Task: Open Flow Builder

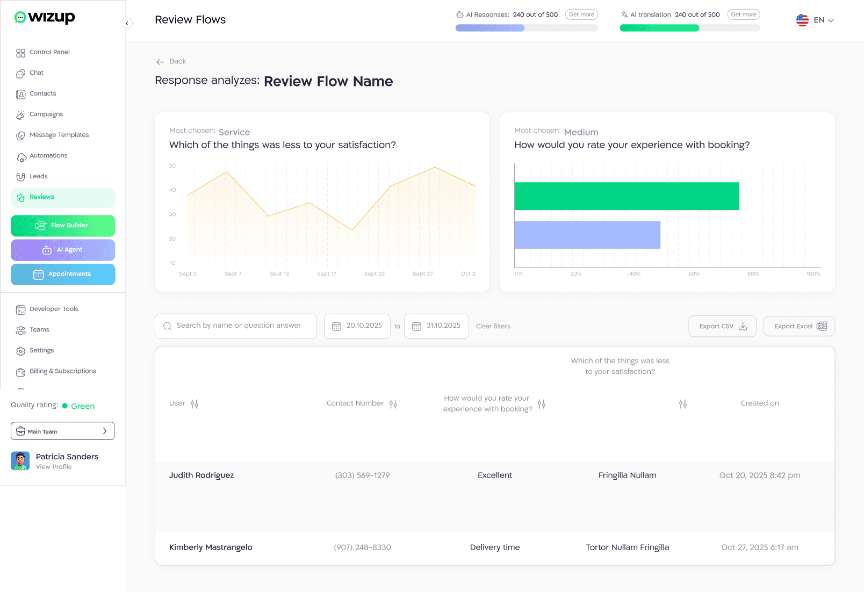Action: pyautogui.click(x=63, y=226)
